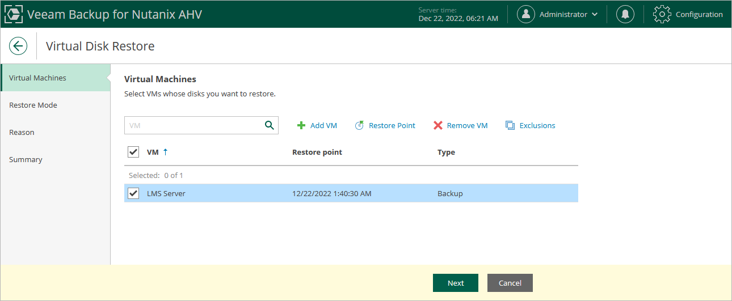Toggle the select-all VM checkbox
Viewport: 732px width, 301px height.
point(133,152)
